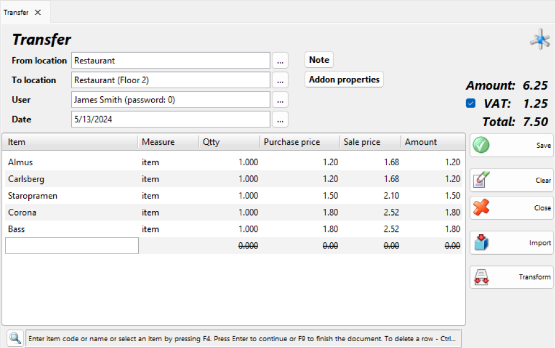Open Addon properties
The width and height of the screenshot is (555, 348).
point(344,80)
